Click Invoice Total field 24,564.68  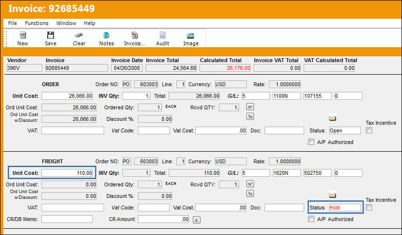click(x=171, y=68)
